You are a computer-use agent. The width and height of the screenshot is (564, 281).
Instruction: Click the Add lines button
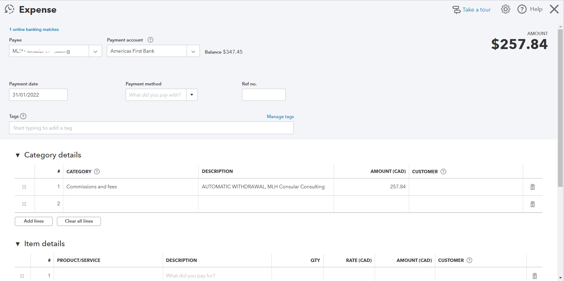click(x=34, y=221)
